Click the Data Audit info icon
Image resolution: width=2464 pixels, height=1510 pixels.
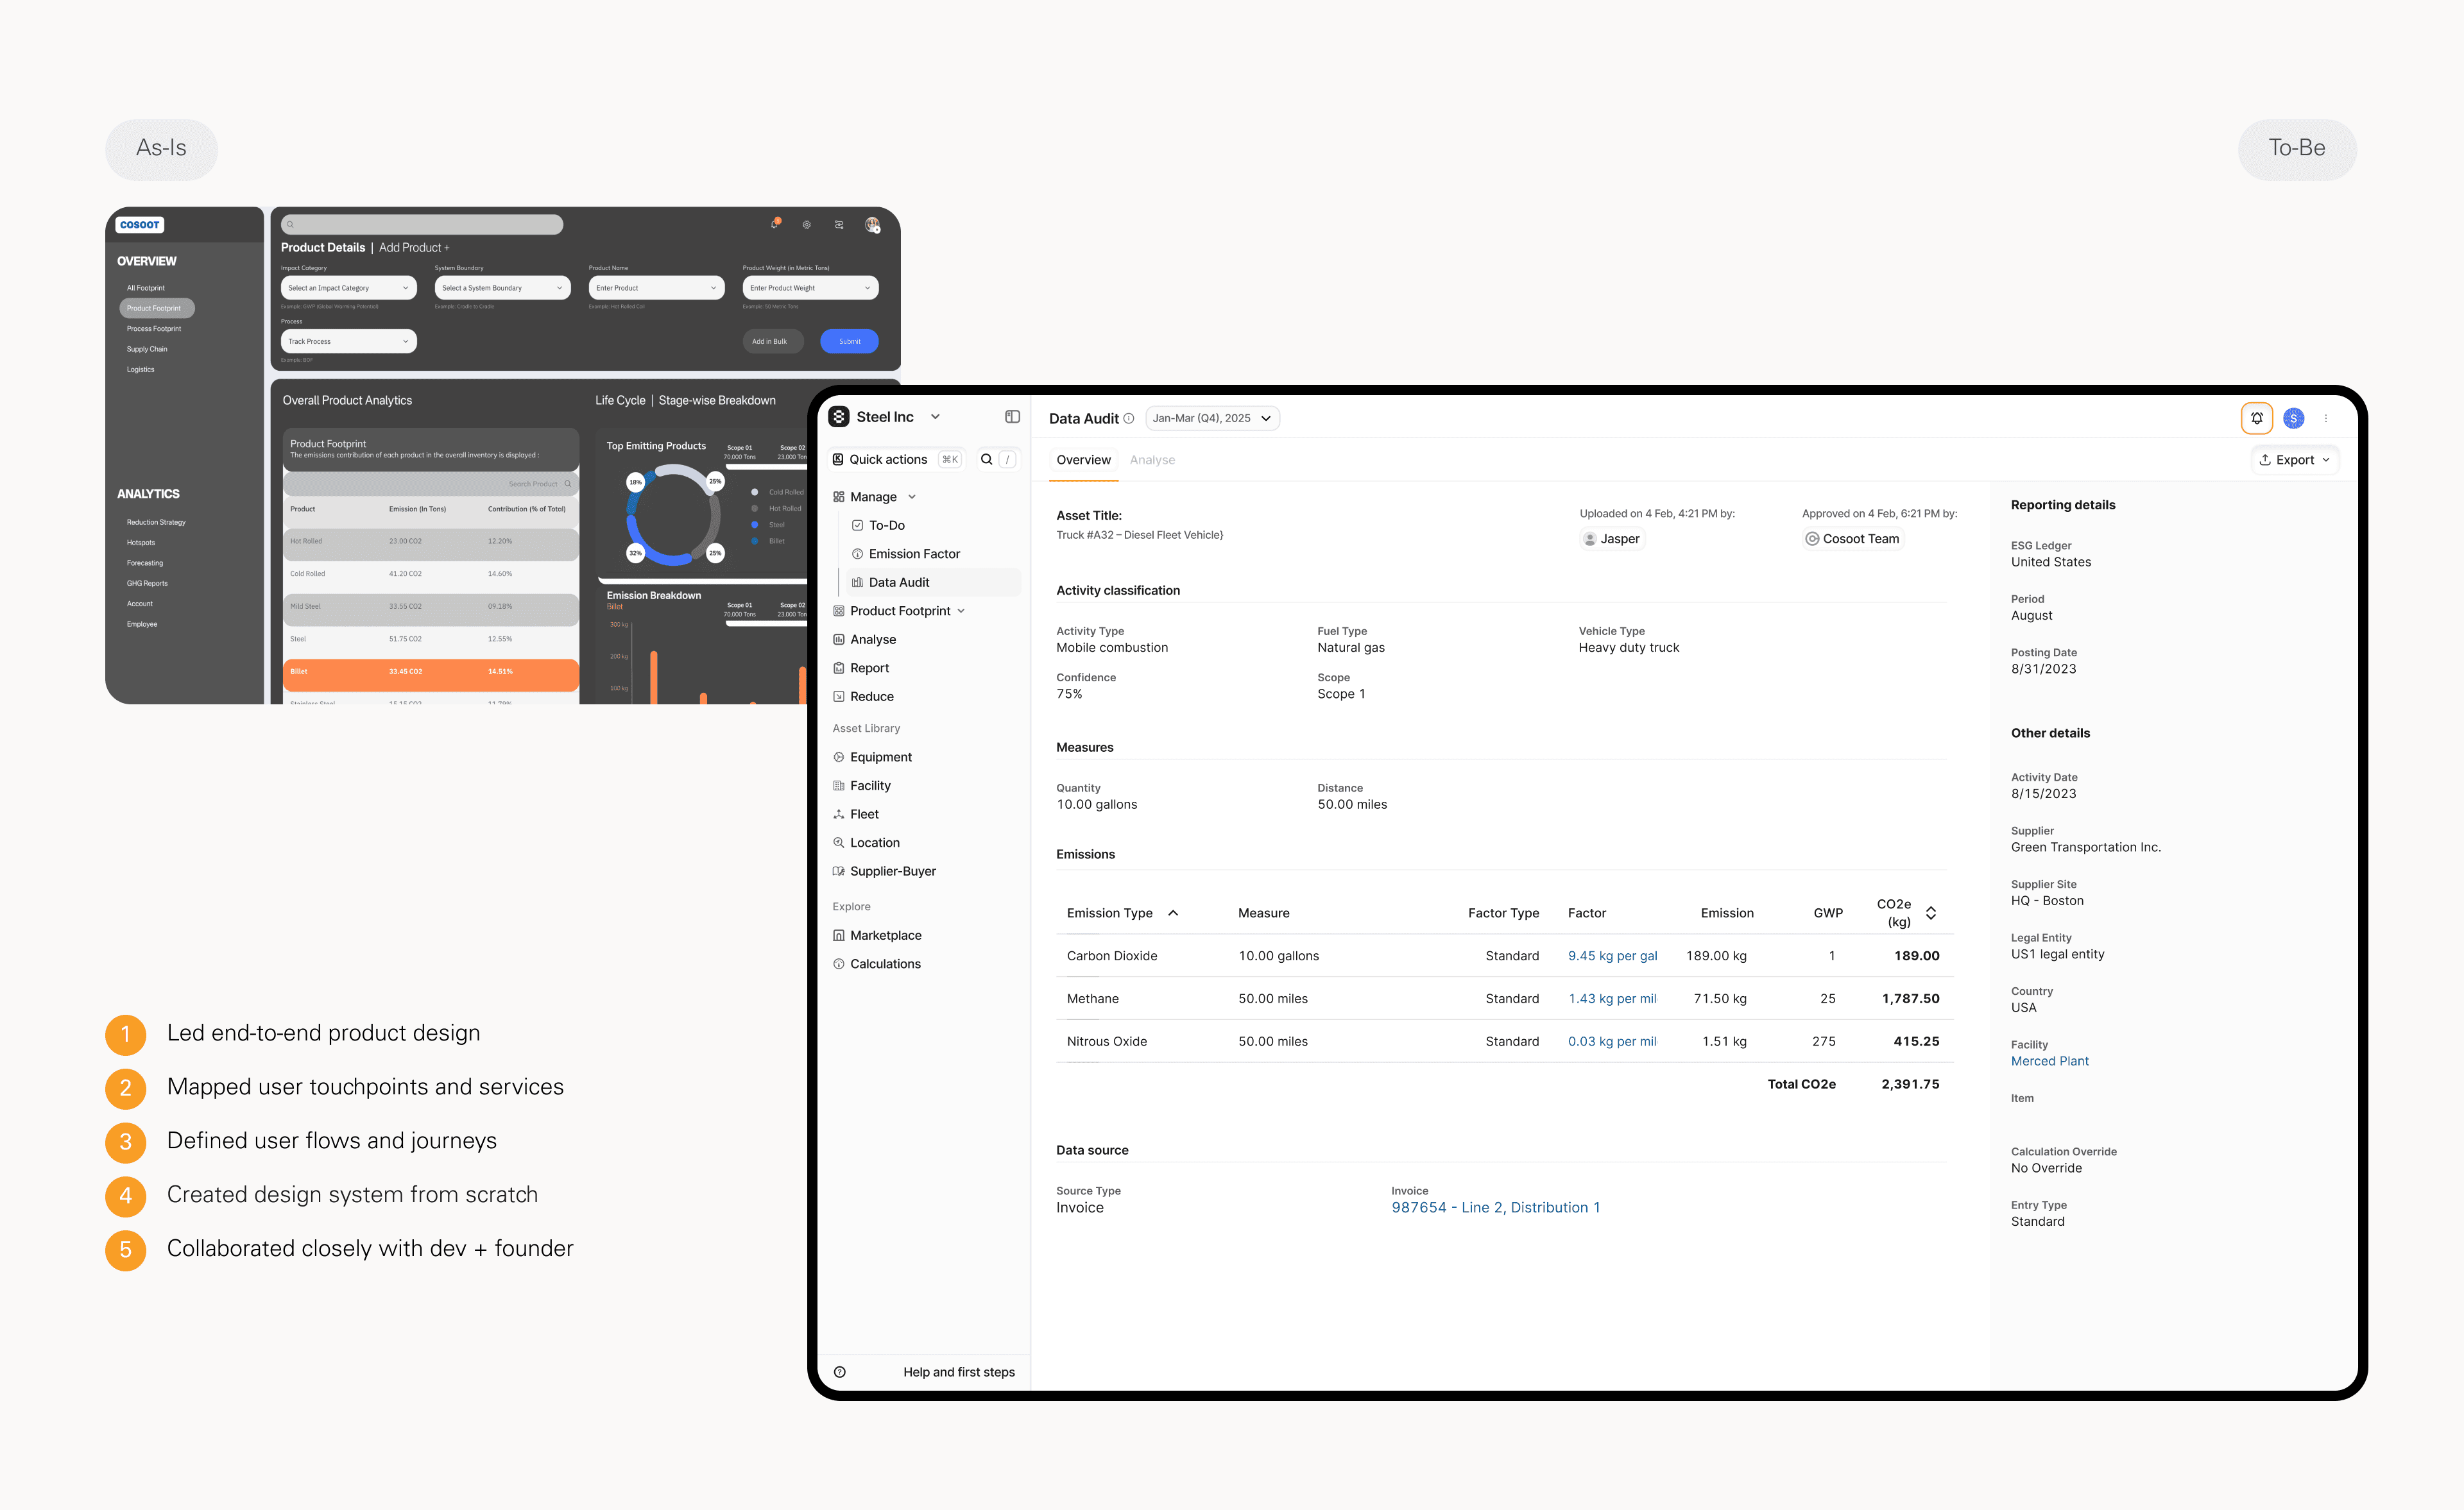[x=1129, y=418]
